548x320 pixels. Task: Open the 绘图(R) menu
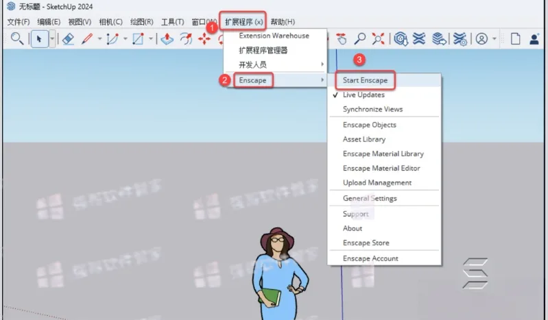pyautogui.click(x=141, y=22)
